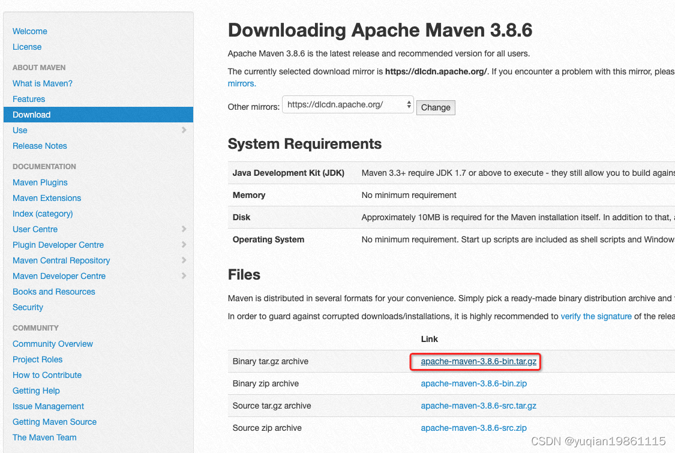The height and width of the screenshot is (453, 675).
Task: Click the Binary tar.gz archive cell
Action: pos(271,361)
